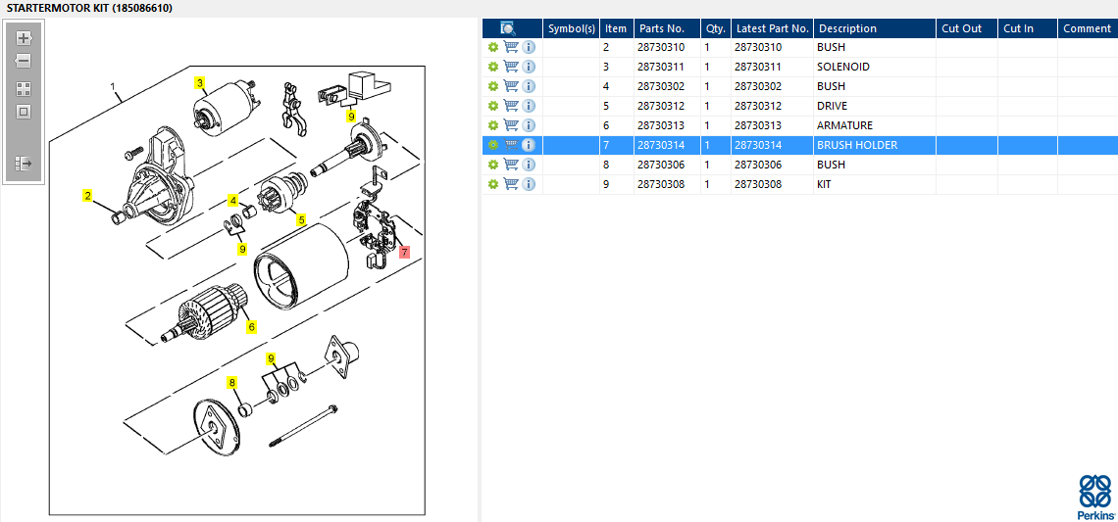Zoom out of the diagram with minus icon
The image size is (1118, 522).
tap(24, 61)
